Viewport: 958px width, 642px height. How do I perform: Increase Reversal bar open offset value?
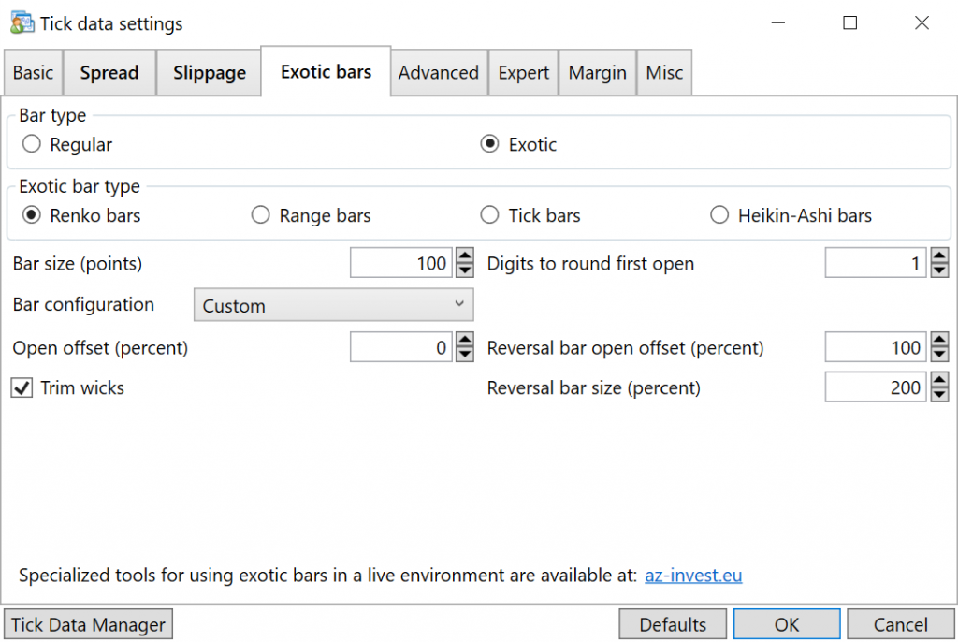(x=939, y=342)
